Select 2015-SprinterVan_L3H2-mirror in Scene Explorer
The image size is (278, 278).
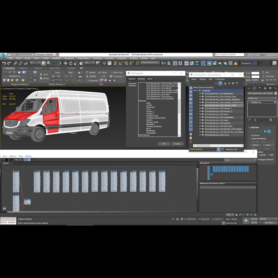pos(217,114)
